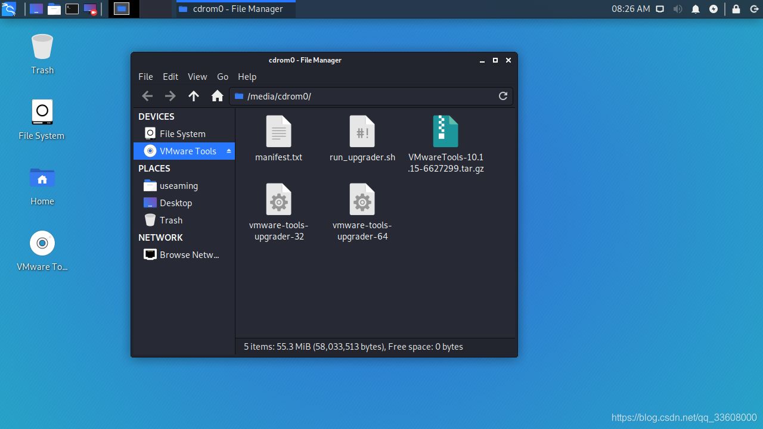Select File System in the sidebar
Viewport: 763px width, 429px height.
tap(184, 133)
